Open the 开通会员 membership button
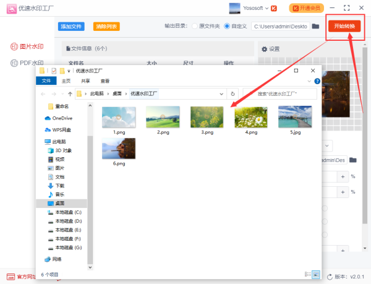The height and width of the screenshot is (284, 371). tap(307, 8)
